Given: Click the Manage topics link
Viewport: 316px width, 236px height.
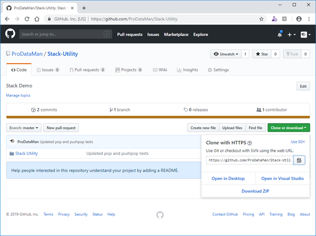Looking at the screenshot, I should click(x=18, y=95).
